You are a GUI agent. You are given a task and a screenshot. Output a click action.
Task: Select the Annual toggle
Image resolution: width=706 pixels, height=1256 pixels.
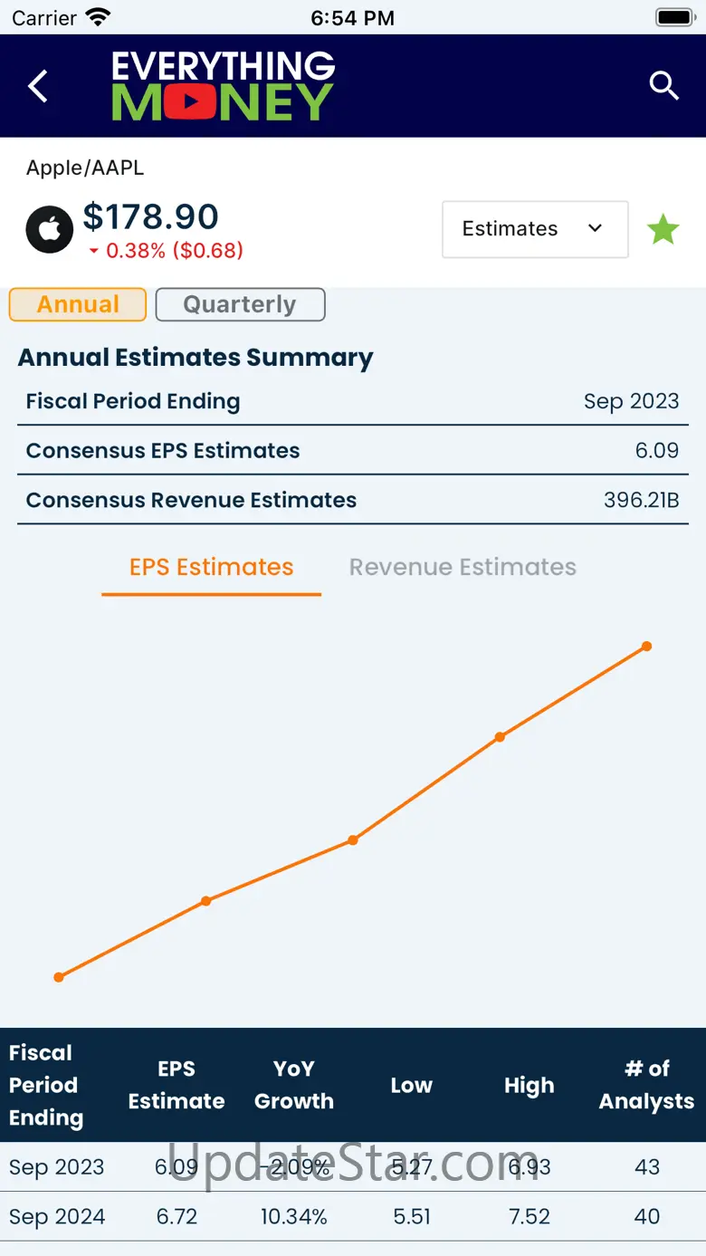pos(78,304)
